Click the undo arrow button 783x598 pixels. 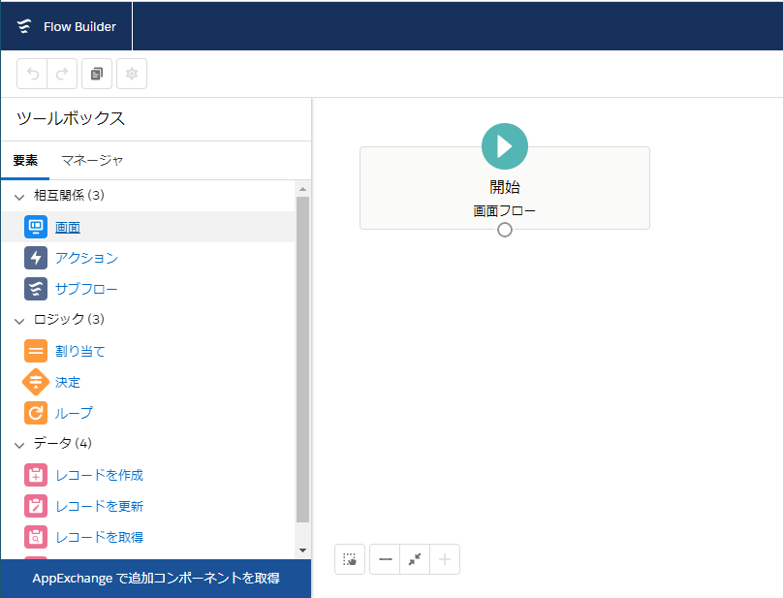tap(32, 74)
